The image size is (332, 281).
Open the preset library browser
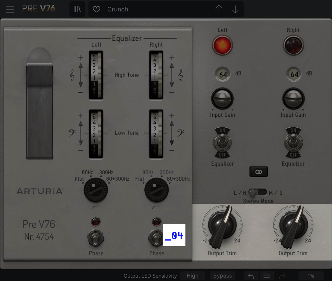tap(77, 9)
